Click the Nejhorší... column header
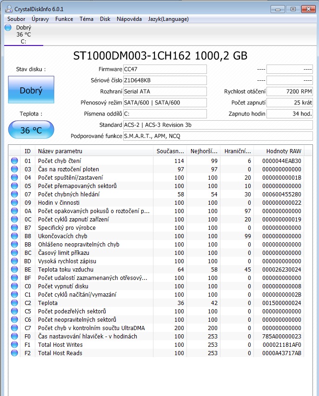Image resolution: width=319 pixels, height=396 pixels. point(204,151)
